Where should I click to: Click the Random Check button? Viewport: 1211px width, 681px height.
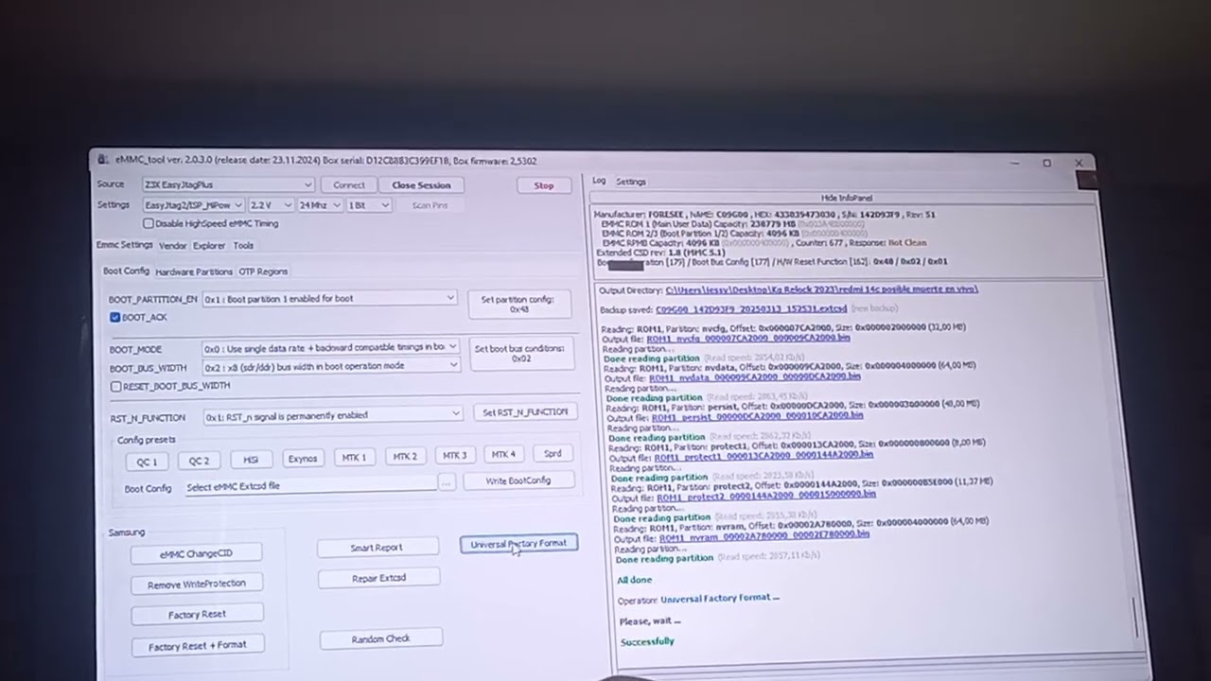pyautogui.click(x=380, y=638)
